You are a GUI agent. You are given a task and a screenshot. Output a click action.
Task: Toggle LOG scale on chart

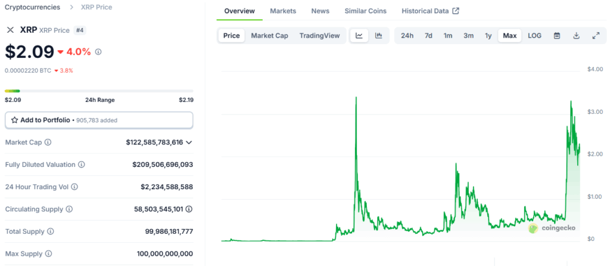[x=534, y=36]
